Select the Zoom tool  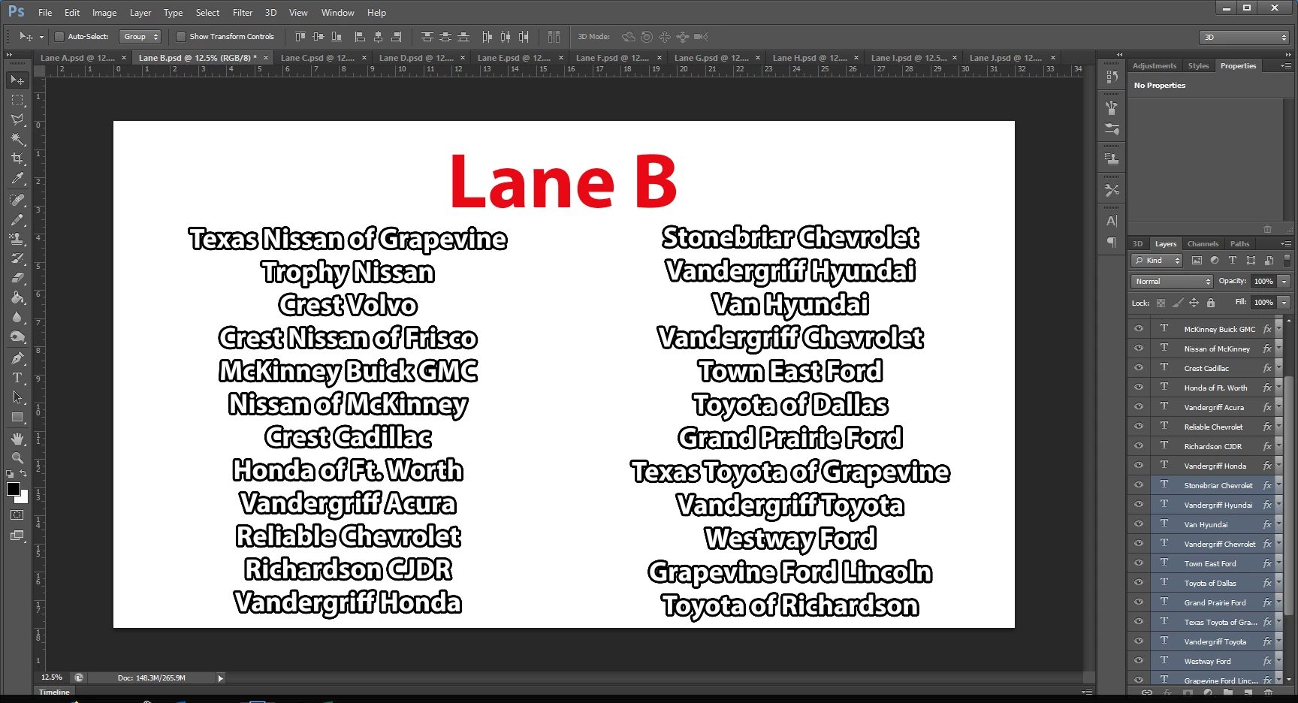[17, 458]
